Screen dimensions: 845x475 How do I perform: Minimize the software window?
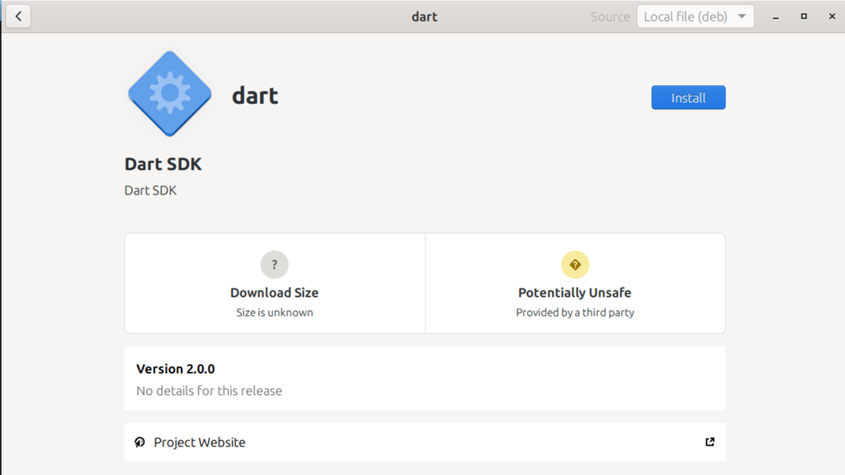click(776, 16)
